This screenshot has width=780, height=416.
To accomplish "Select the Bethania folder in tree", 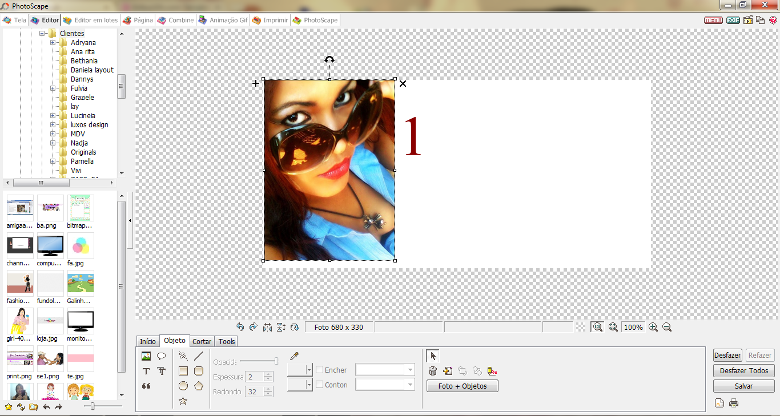I will [84, 61].
